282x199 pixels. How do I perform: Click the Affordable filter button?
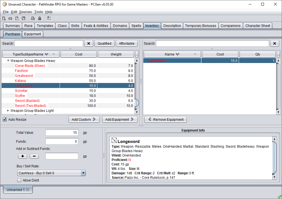pyautogui.click(x=127, y=44)
